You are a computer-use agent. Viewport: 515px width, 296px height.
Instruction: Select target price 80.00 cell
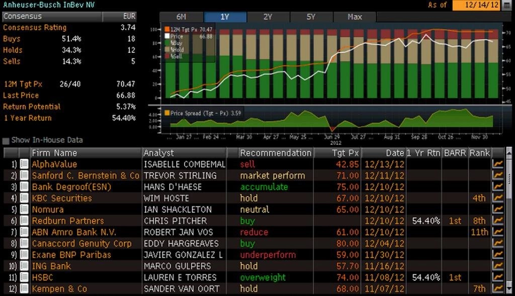pyautogui.click(x=348, y=244)
